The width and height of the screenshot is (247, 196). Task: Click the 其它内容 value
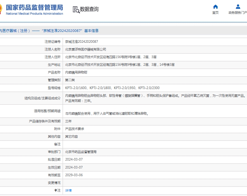click(x=71, y=137)
